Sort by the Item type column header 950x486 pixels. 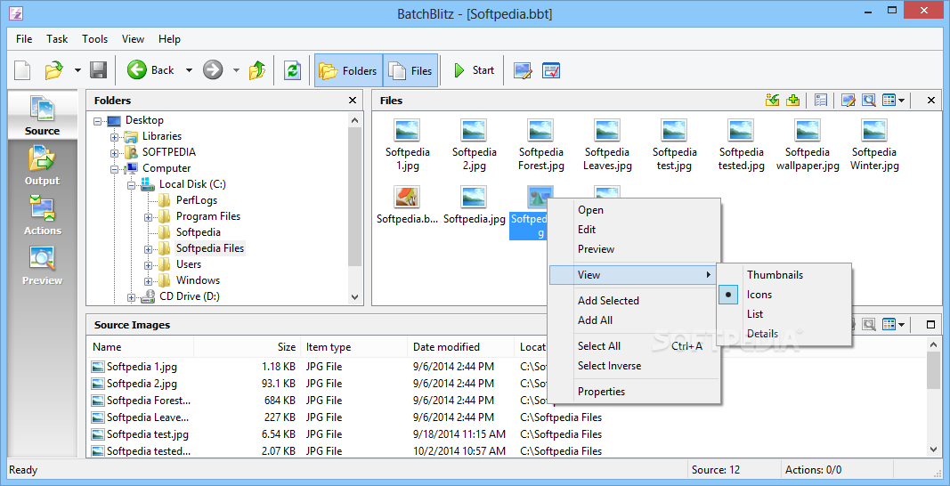353,347
